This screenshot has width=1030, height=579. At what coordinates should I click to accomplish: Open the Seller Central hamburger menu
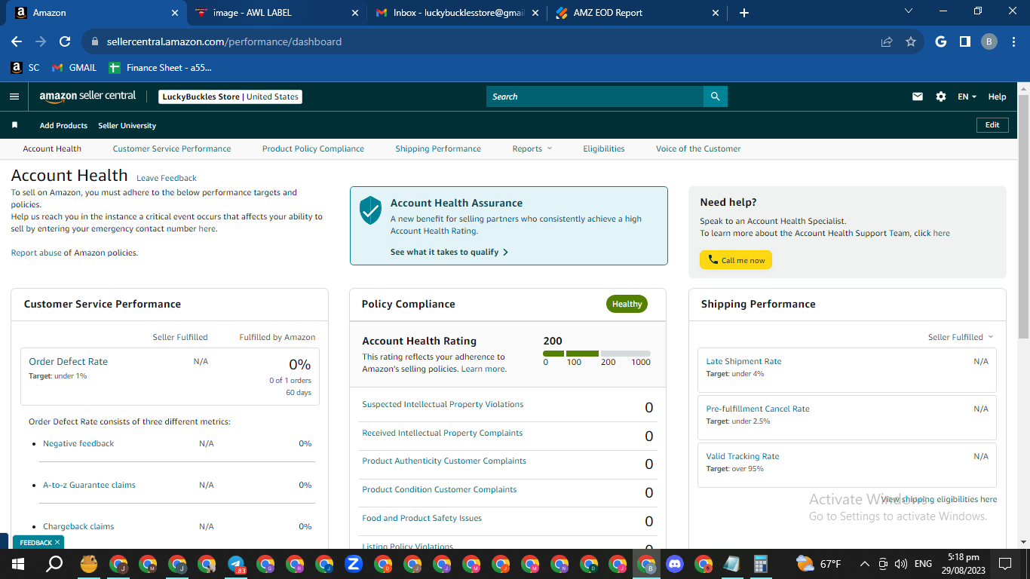(14, 96)
